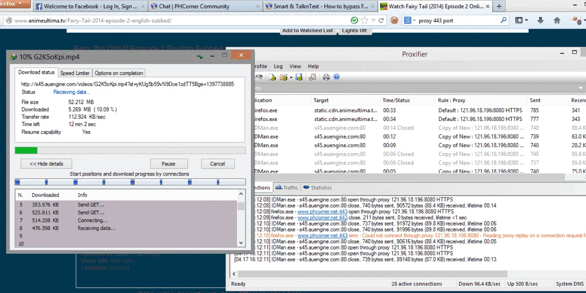Viewport: 586px width, 293px height.
Task: Open the Firefox orange menu button
Action: 14,4
